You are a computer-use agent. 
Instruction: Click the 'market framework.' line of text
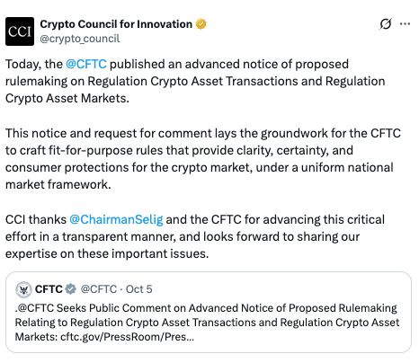tap(58, 184)
